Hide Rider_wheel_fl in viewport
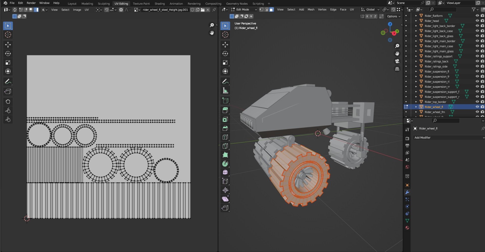 click(x=477, y=107)
